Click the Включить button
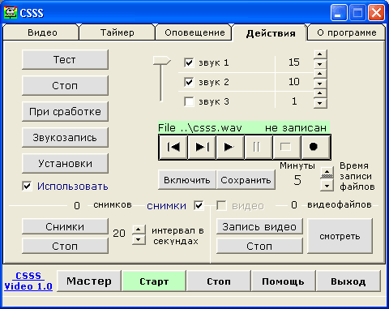The width and height of the screenshot is (389, 309). click(x=187, y=180)
